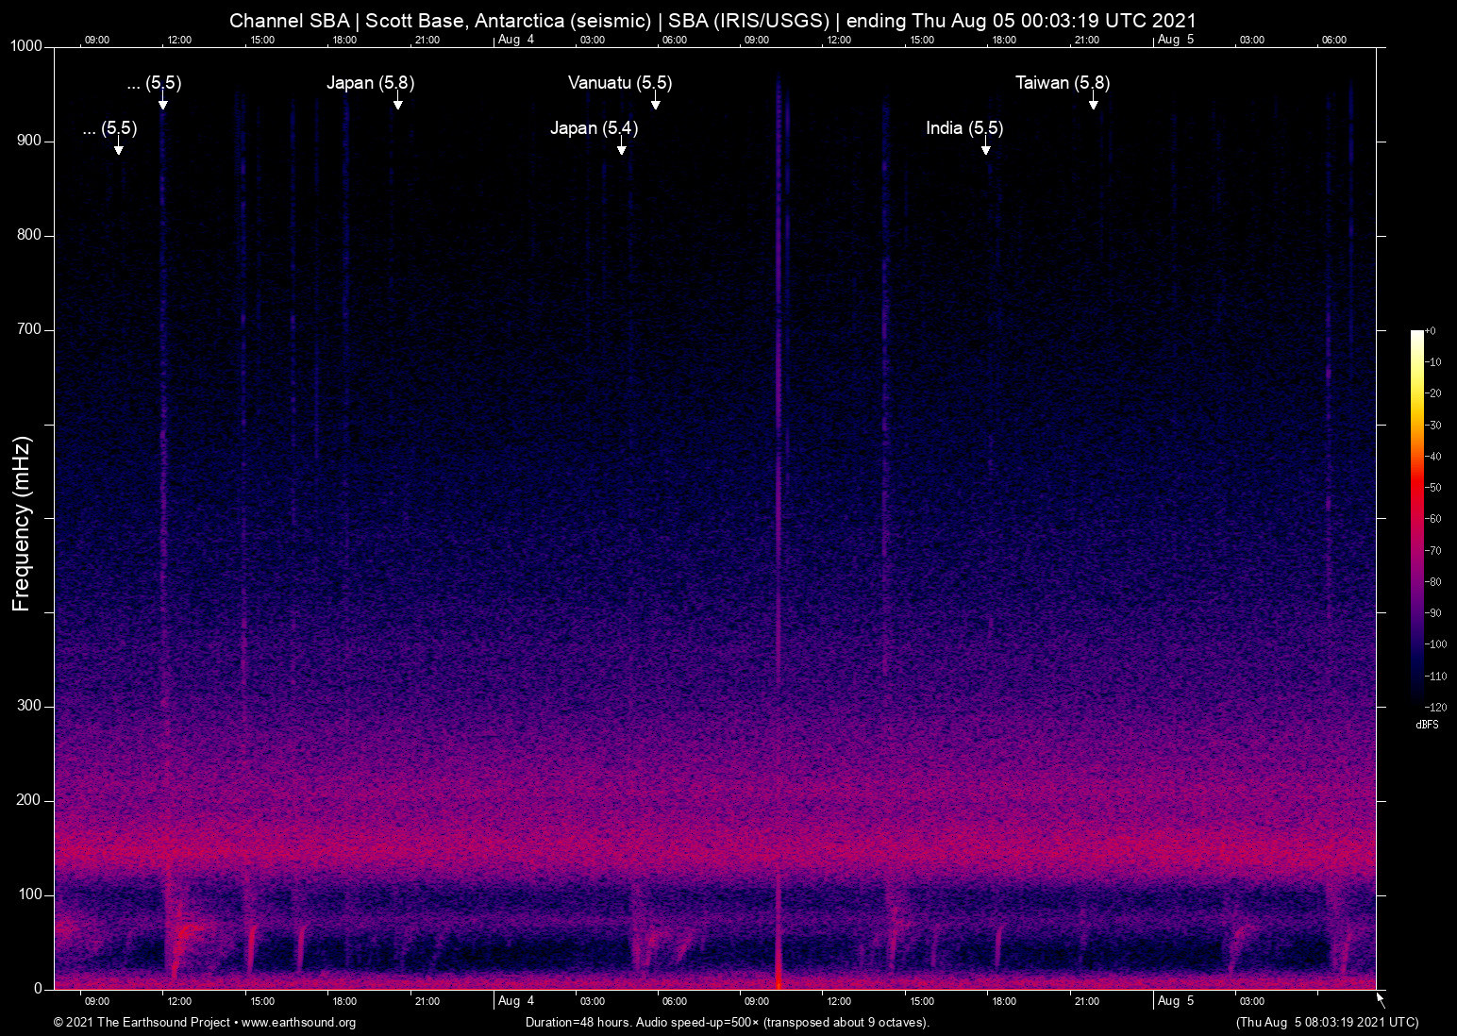Select the arrow marker under Japan (5.4)
The height and width of the screenshot is (1036, 1457).
pyautogui.click(x=621, y=149)
